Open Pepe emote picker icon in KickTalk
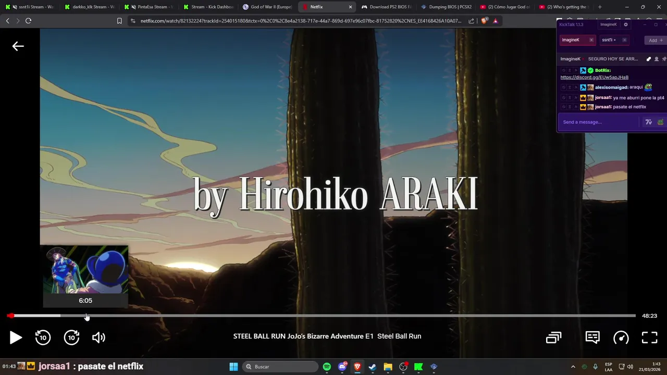Image resolution: width=667 pixels, height=375 pixels. coord(660,122)
